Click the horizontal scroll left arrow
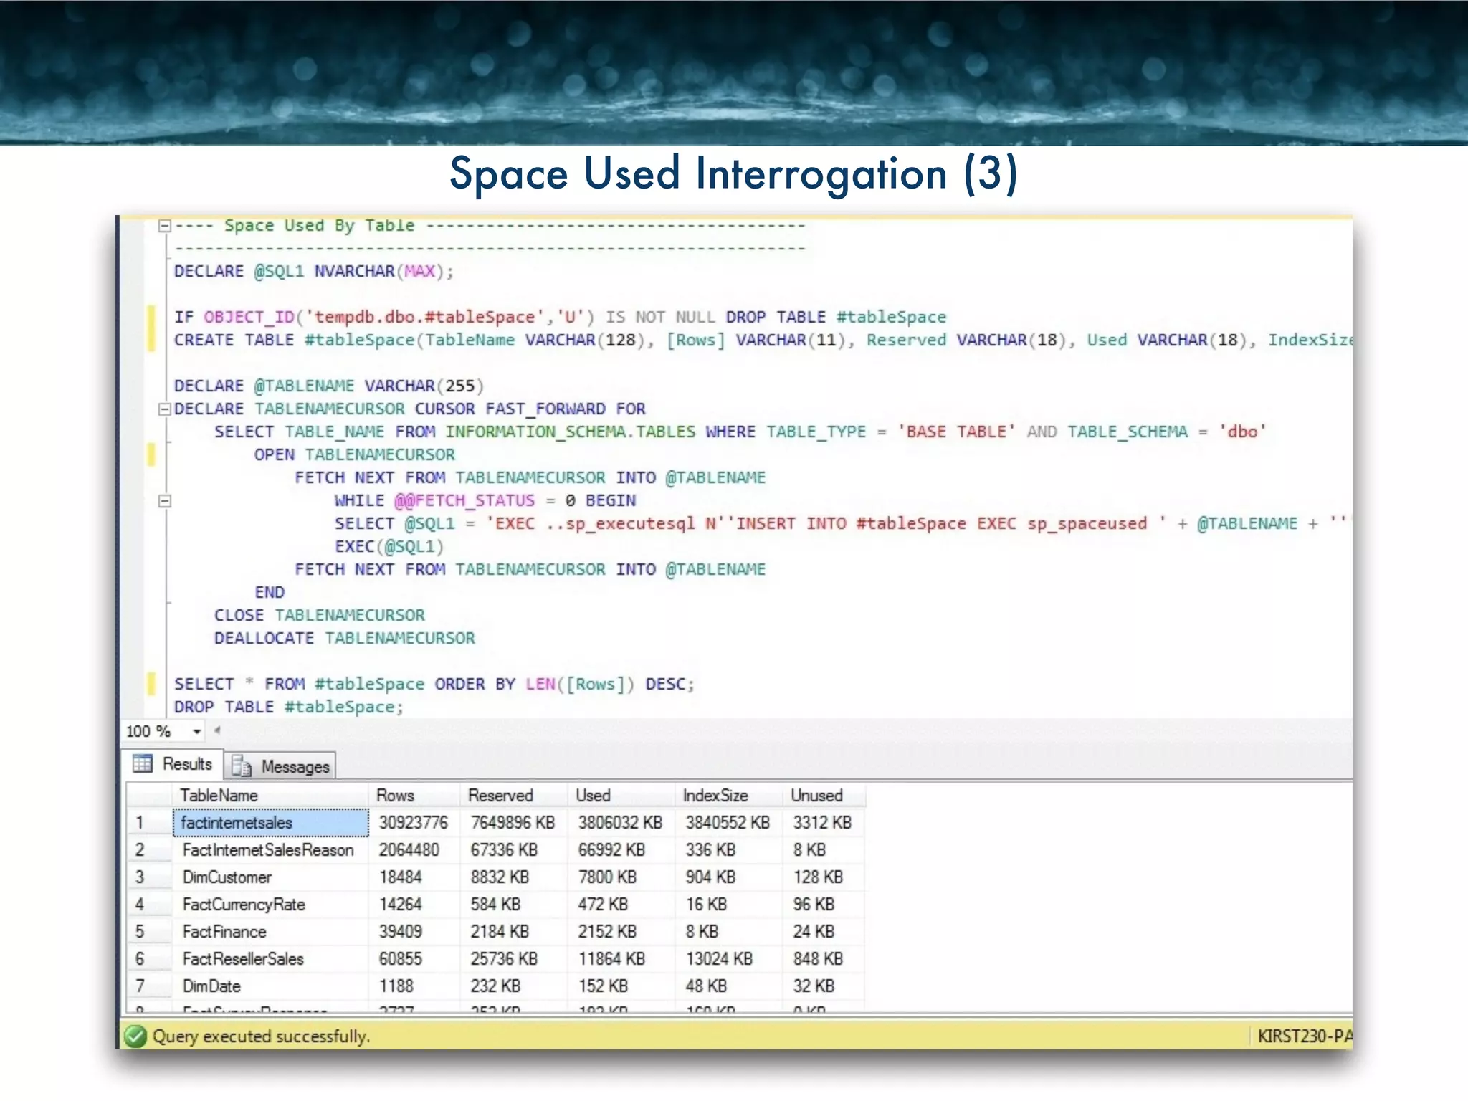Viewport: 1468px width, 1101px height. point(217,730)
